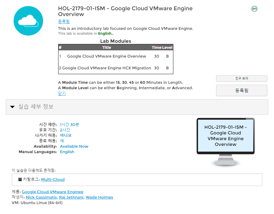The width and height of the screenshot is (274, 214).
Task: Click the '예' value for 종료 허용
Action: tap(62, 141)
